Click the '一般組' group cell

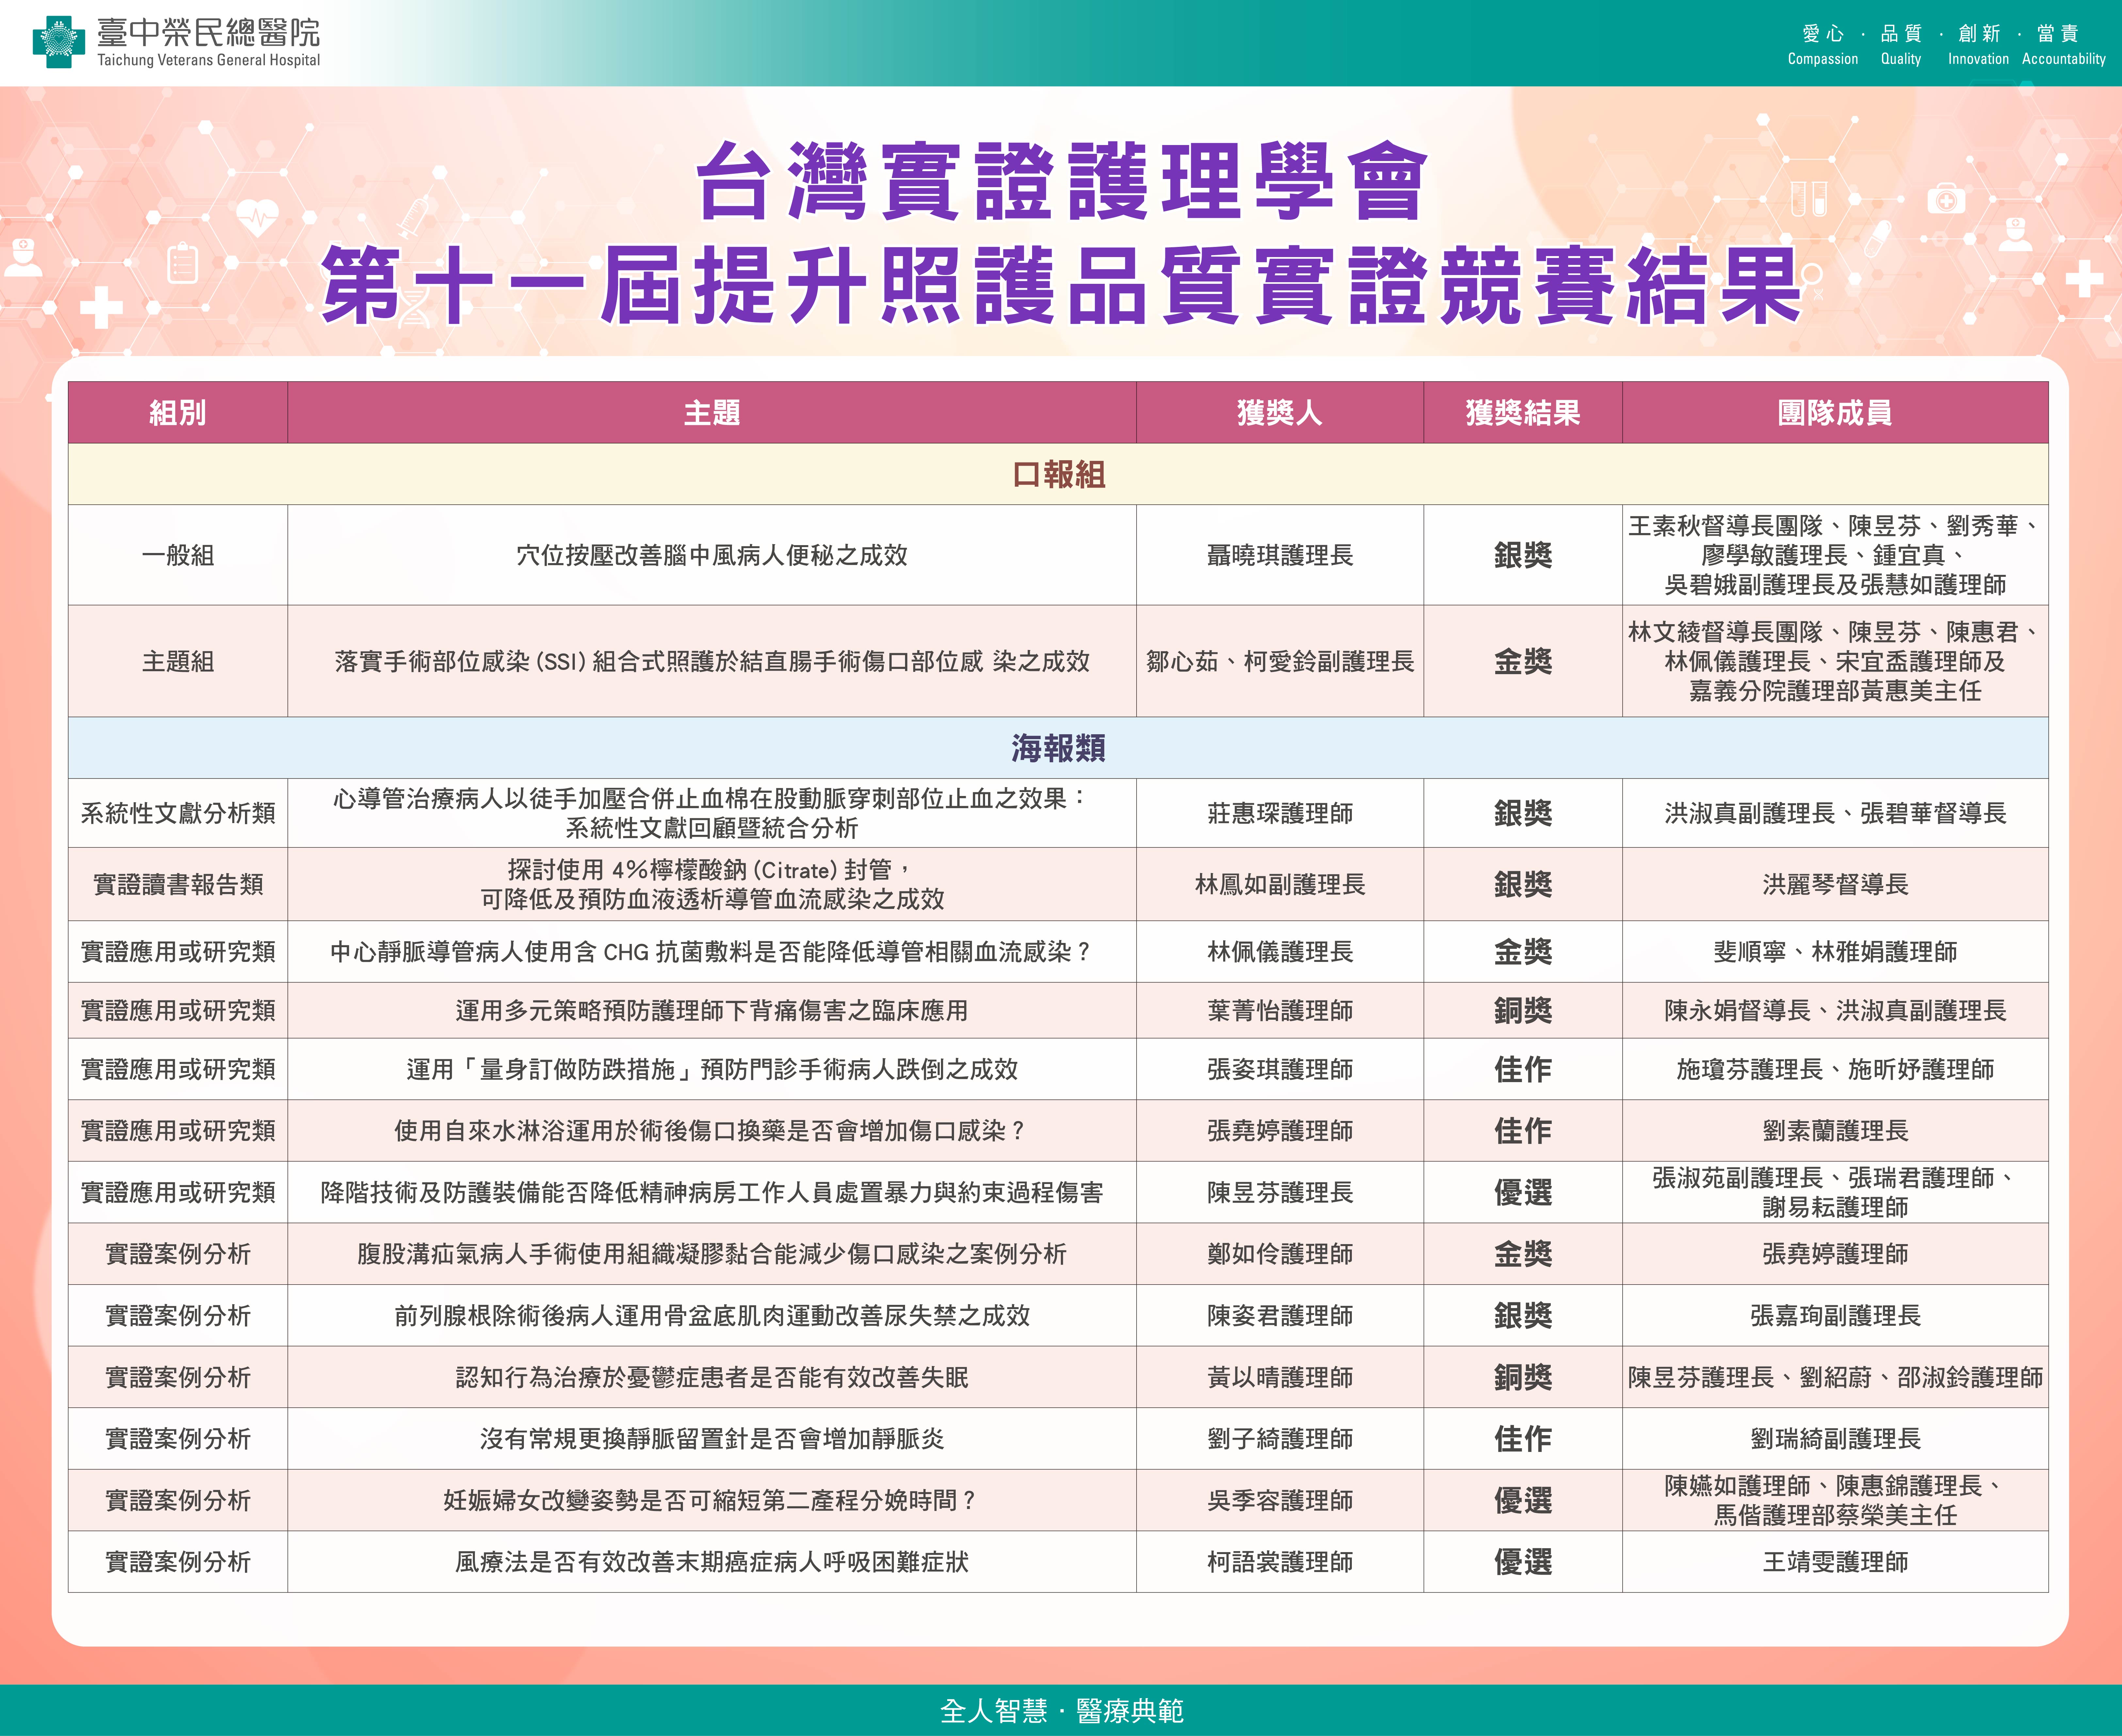tap(178, 555)
